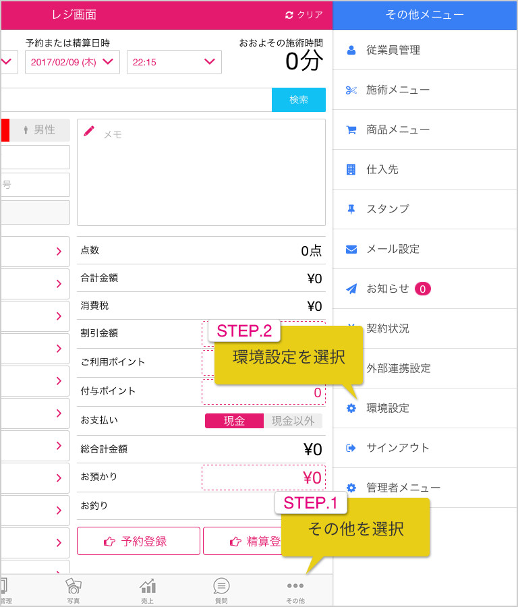The image size is (518, 607).
Task: Open the その他 tab in bottom bar
Action: tap(295, 591)
